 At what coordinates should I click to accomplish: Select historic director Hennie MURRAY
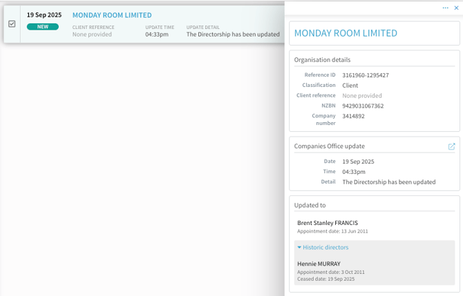pyautogui.click(x=318, y=264)
